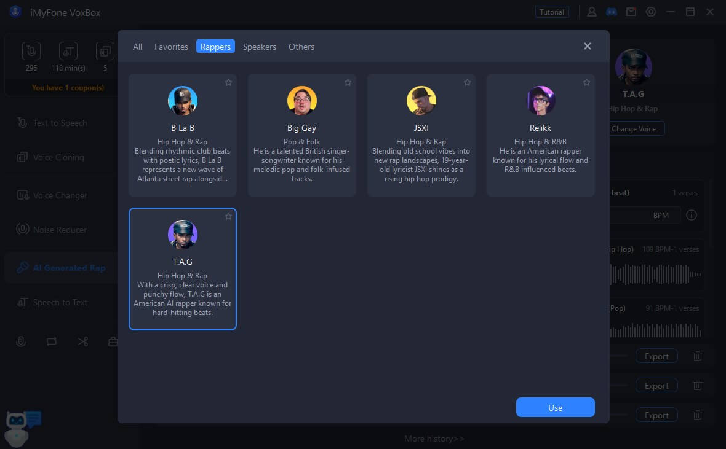Click the toolbox icon in sidebar

(x=113, y=342)
